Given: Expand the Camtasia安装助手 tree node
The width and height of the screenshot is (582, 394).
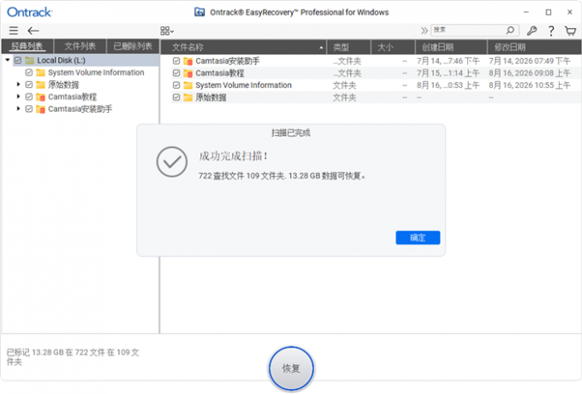Looking at the screenshot, I should click(18, 109).
